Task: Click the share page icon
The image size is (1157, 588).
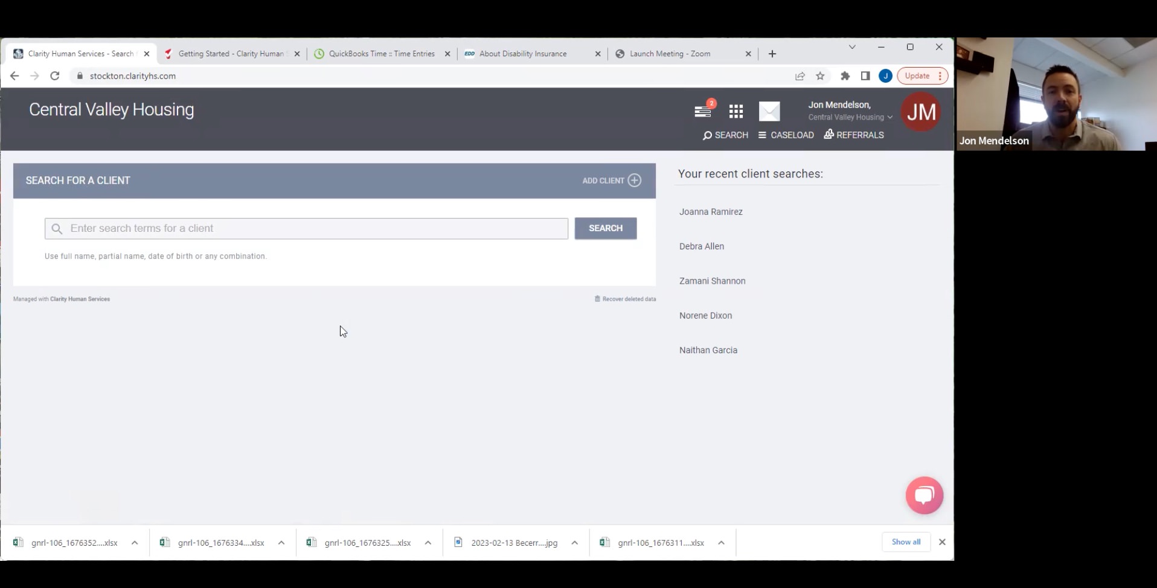Action: [800, 76]
